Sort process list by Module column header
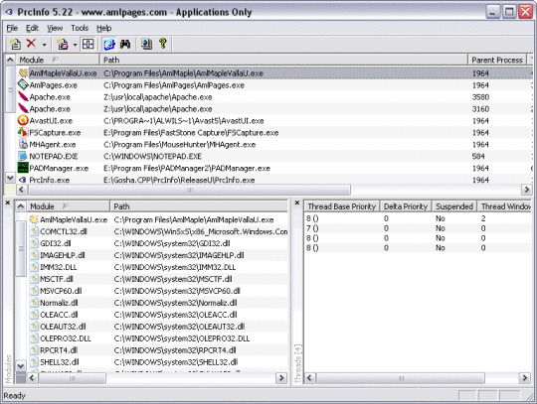Screen dimensions: 537x404 (x=58, y=60)
